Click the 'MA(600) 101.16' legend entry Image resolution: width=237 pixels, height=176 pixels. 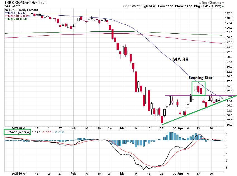click(x=18, y=19)
